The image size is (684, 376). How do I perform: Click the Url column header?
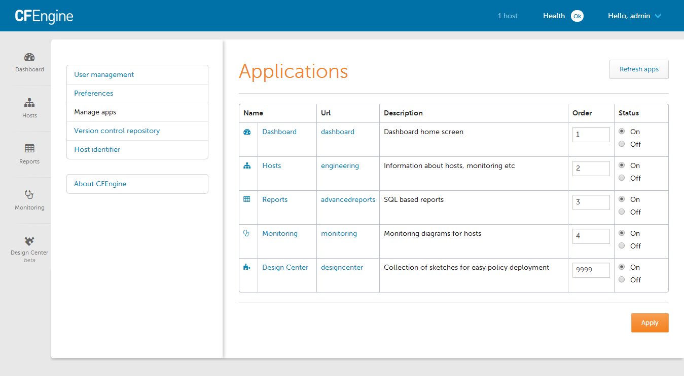tap(326, 113)
